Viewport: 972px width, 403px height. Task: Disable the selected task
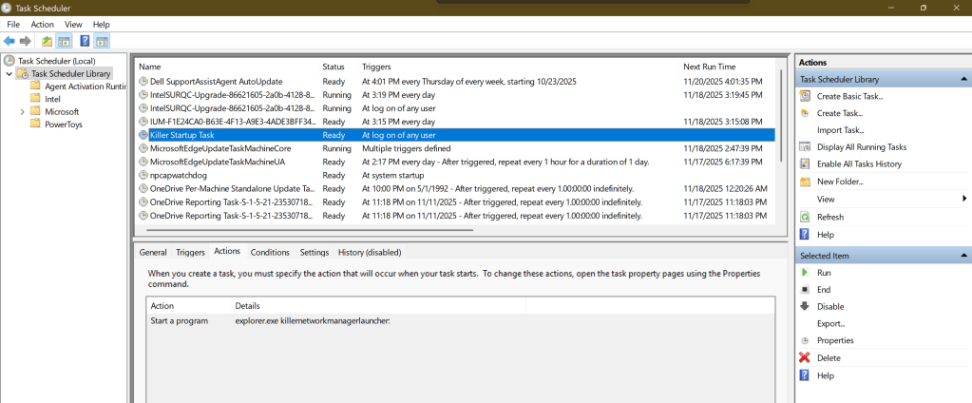(x=829, y=307)
